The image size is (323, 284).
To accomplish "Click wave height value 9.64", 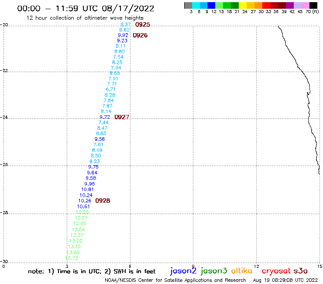I will (92, 173).
